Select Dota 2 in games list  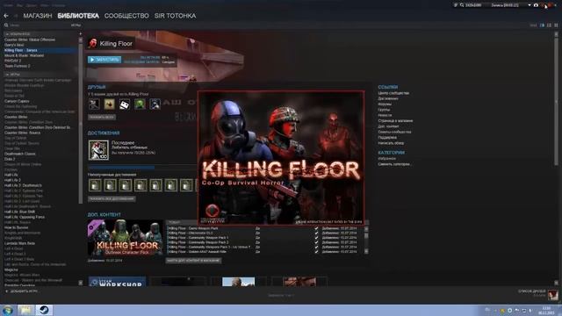click(x=10, y=159)
